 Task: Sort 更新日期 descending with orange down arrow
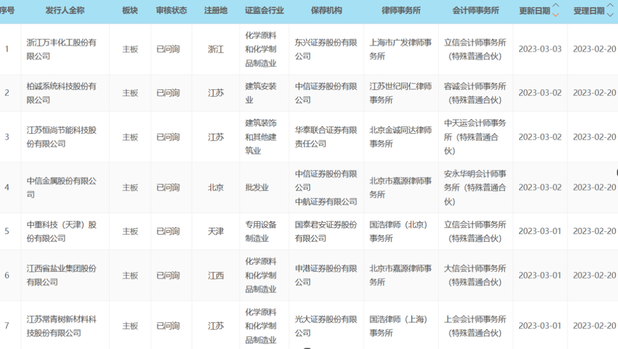(556, 15)
